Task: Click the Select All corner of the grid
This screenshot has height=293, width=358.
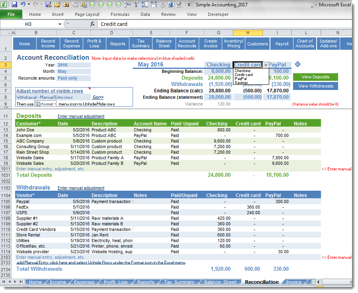Action: click(6, 33)
